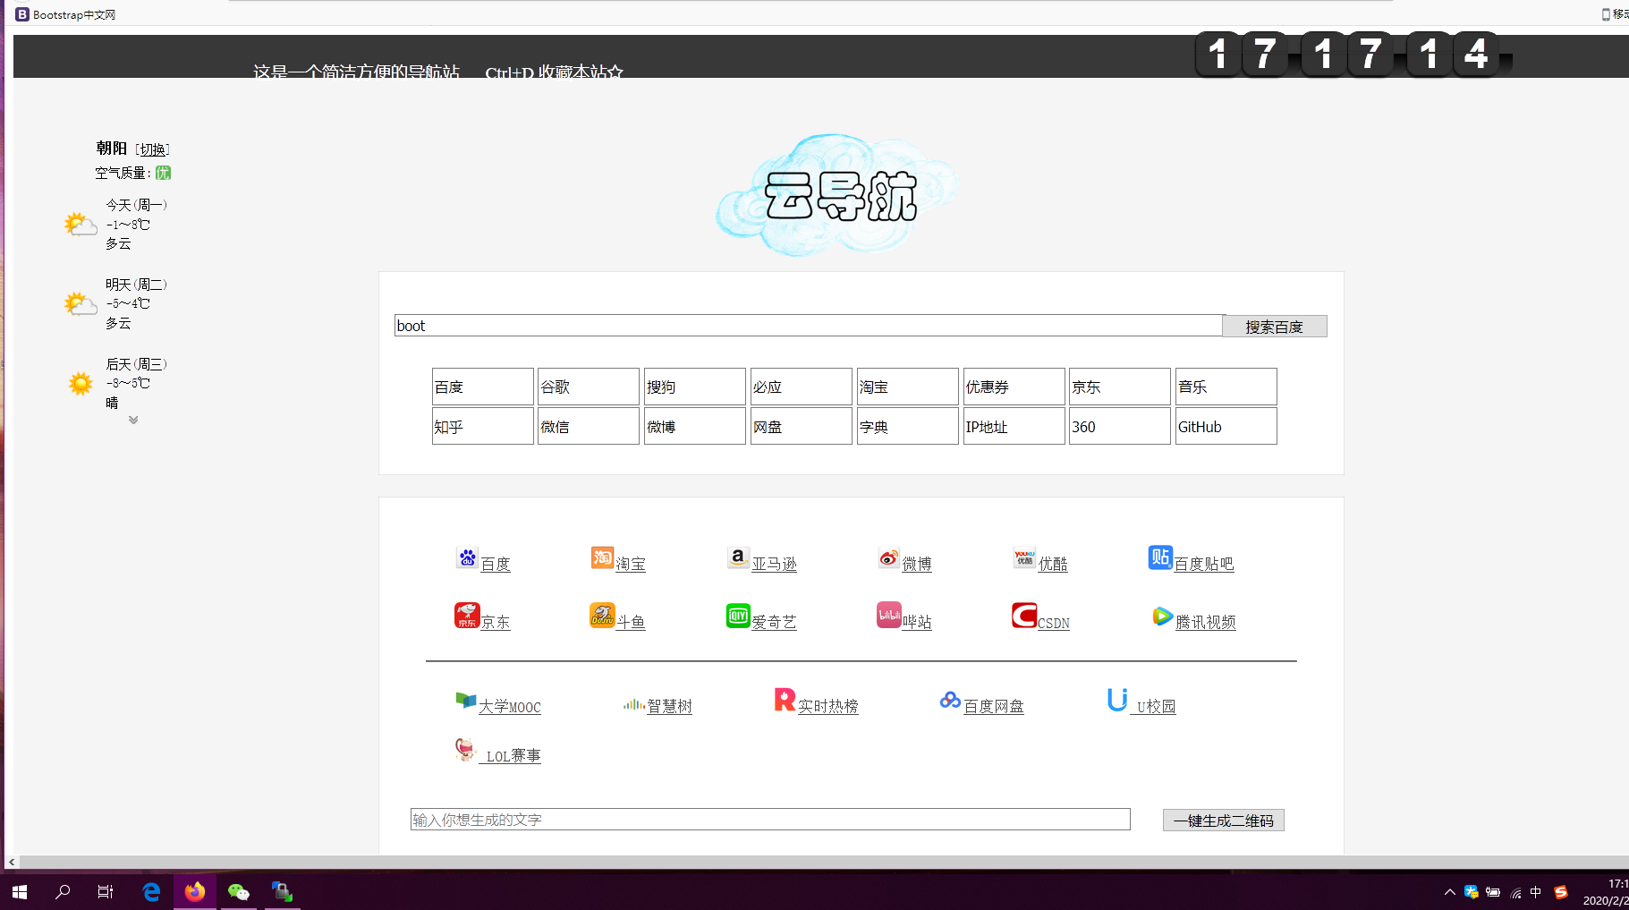Screen dimensions: 1629x910
Task: Open the Windows Start menu
Action: pos(20,891)
